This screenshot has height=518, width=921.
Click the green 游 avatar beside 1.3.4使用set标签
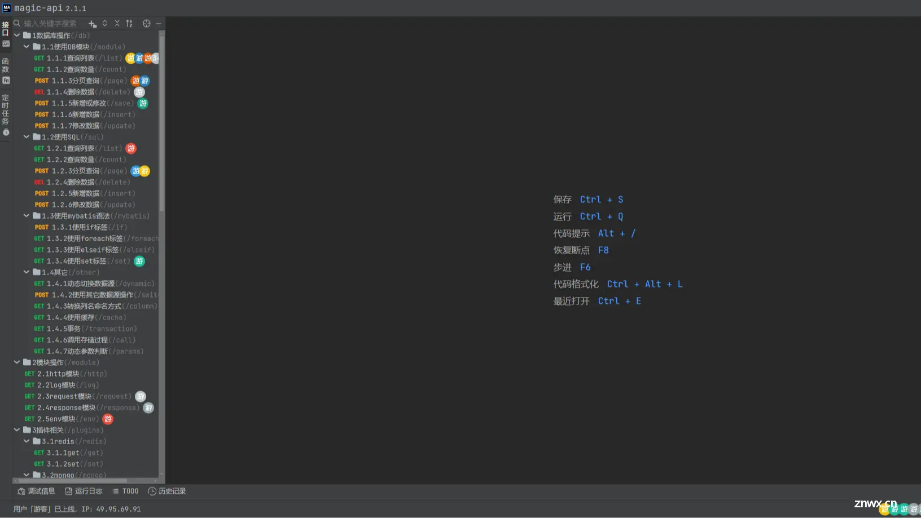tap(139, 261)
